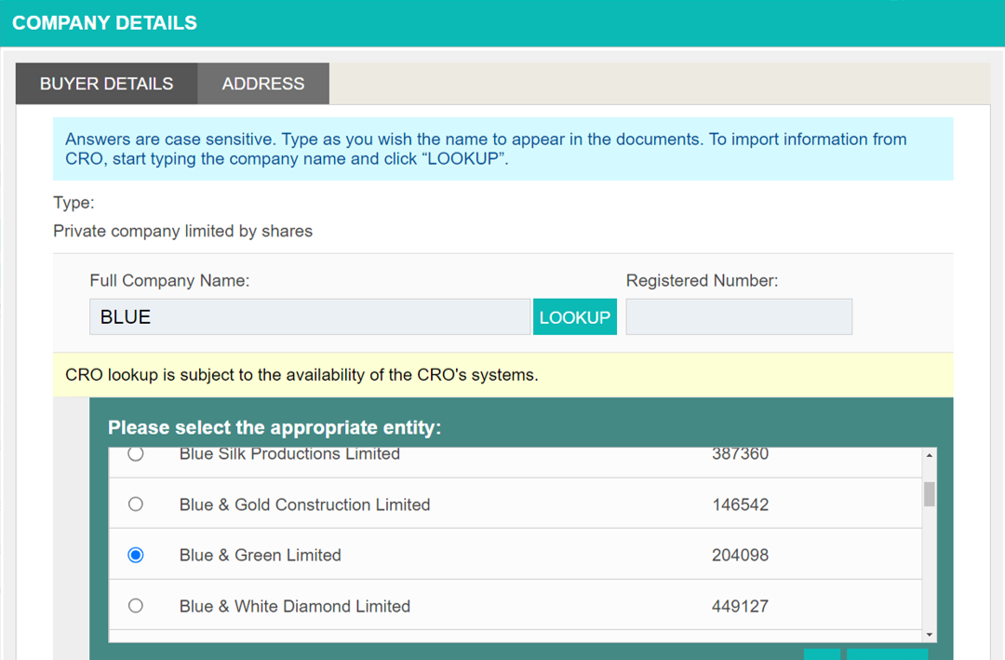Click registered number 146542
Screen dimensions: 1005x660
pos(741,505)
